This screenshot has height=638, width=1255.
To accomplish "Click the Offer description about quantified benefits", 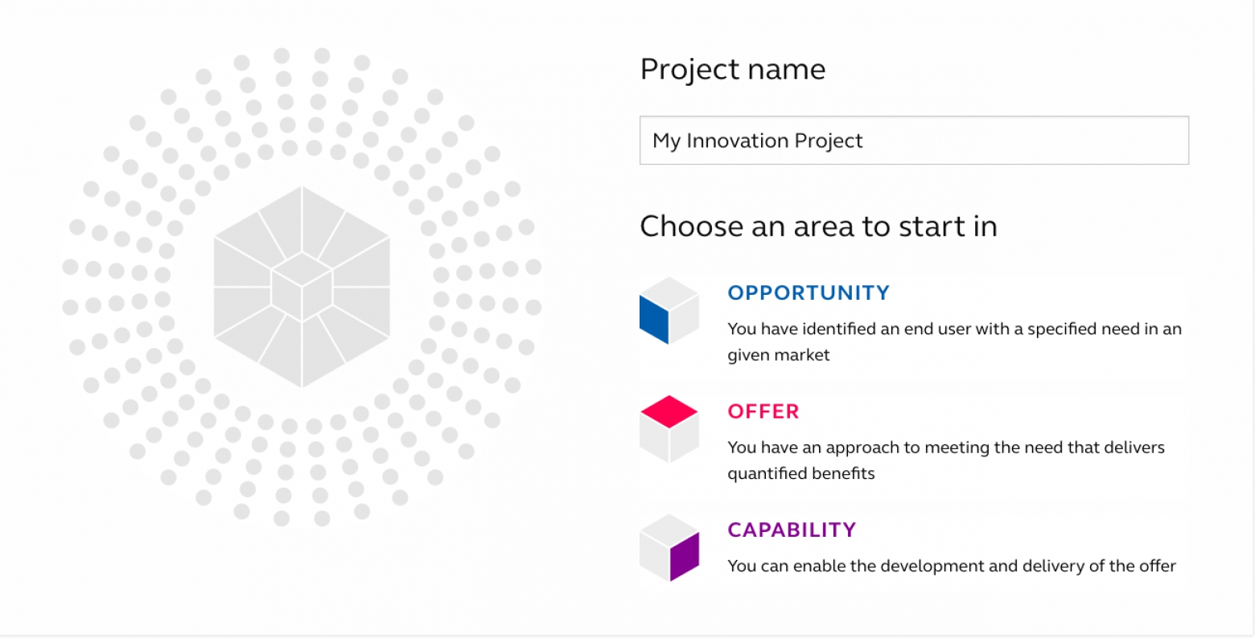I will click(x=946, y=460).
